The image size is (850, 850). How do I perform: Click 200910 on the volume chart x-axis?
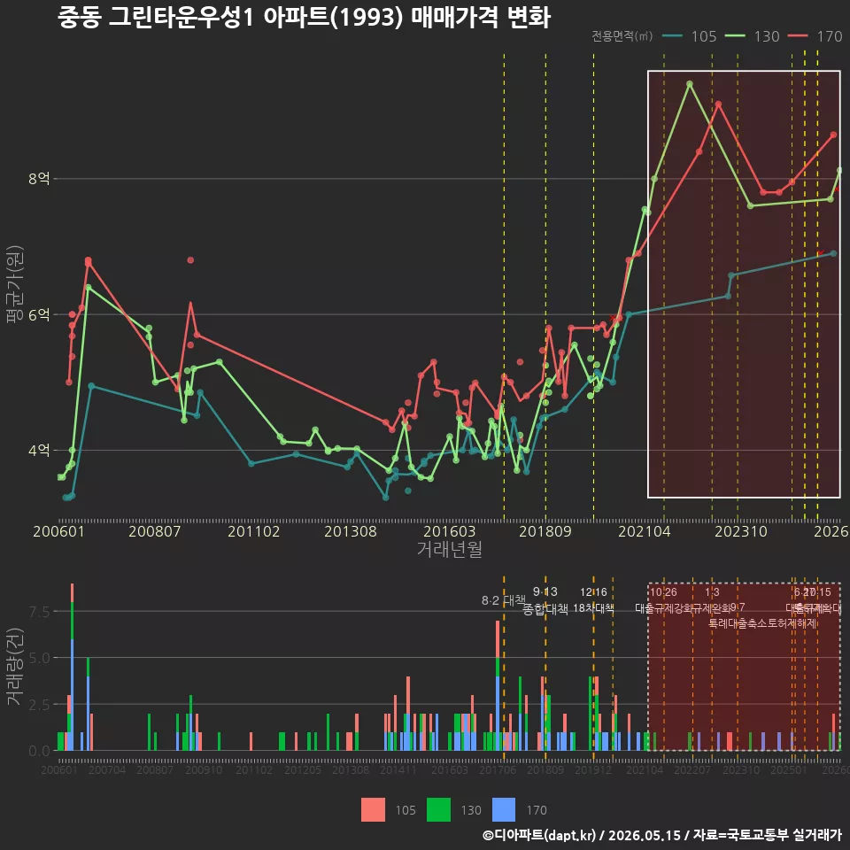point(204,769)
